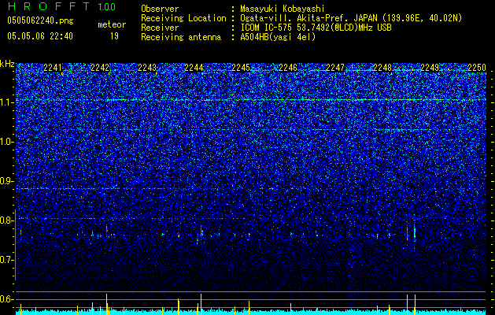
Task: Click the kHz axis unit label
Action: (x=7, y=64)
